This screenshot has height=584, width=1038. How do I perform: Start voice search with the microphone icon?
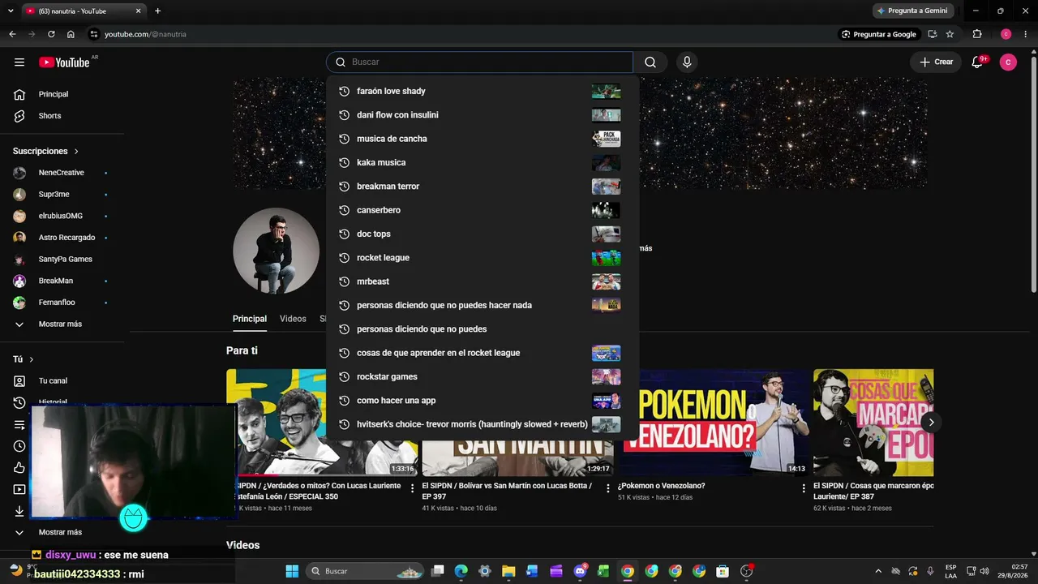(x=687, y=62)
